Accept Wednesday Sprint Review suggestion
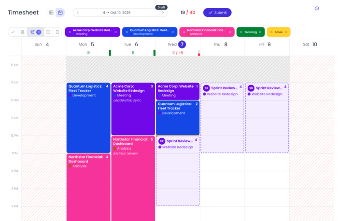The image size is (338, 221). (x=178, y=171)
